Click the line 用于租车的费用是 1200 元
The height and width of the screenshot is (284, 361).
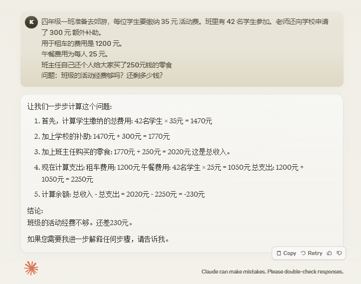click(x=82, y=43)
